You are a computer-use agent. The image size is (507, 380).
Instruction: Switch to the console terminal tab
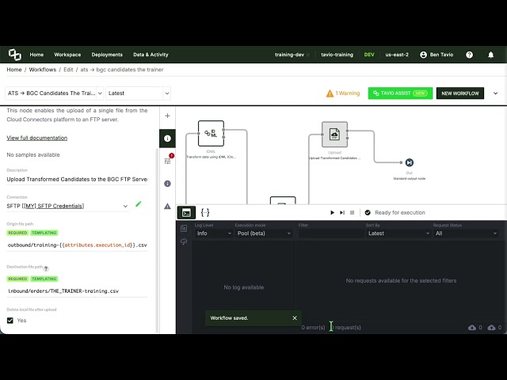tap(186, 213)
